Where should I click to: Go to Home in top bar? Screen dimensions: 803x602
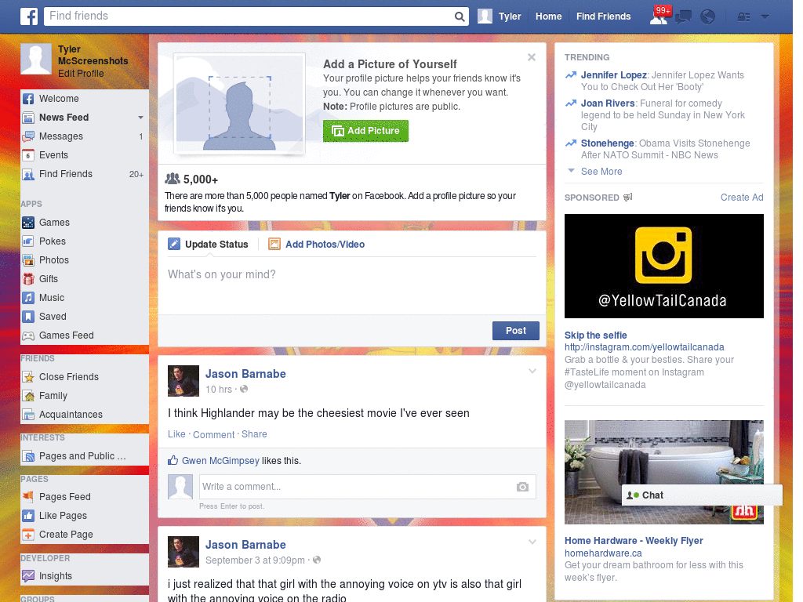pyautogui.click(x=548, y=16)
